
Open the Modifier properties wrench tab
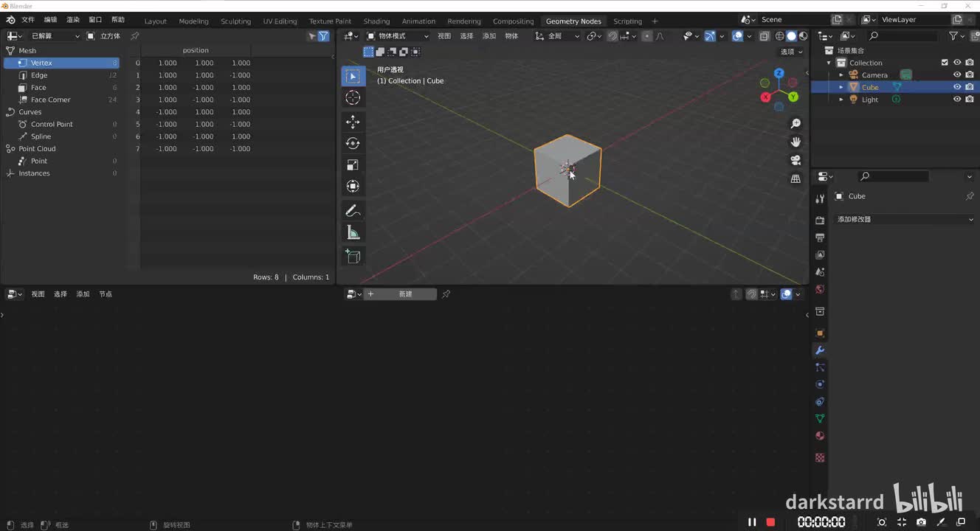tap(819, 350)
